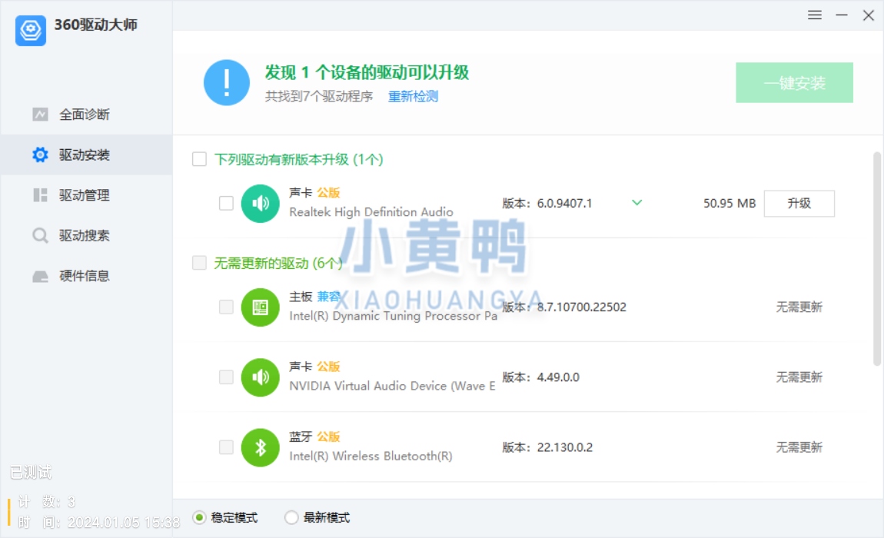Click the 驱动安装 gear icon in sidebar
The height and width of the screenshot is (538, 884).
[x=40, y=154]
